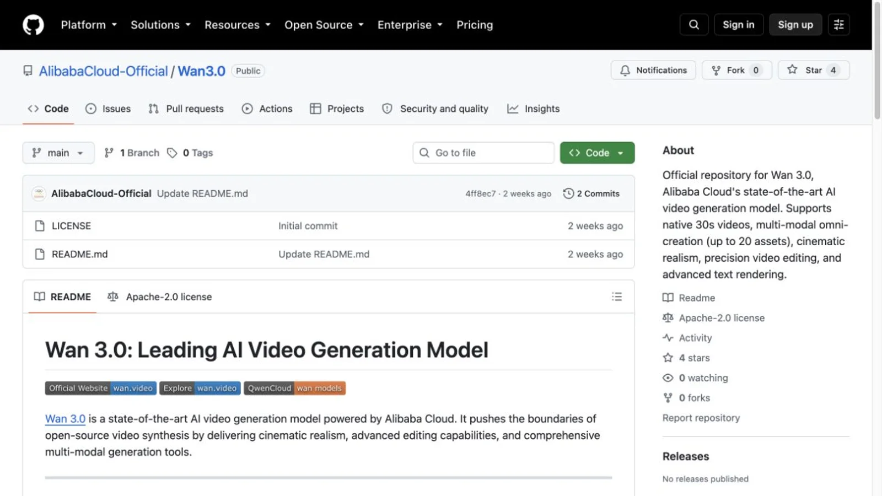Click the page vertical scrollbar

(877, 61)
